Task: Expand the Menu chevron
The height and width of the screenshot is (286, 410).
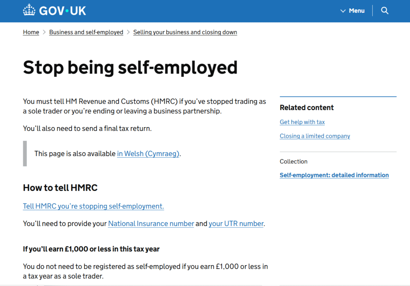Action: point(343,11)
